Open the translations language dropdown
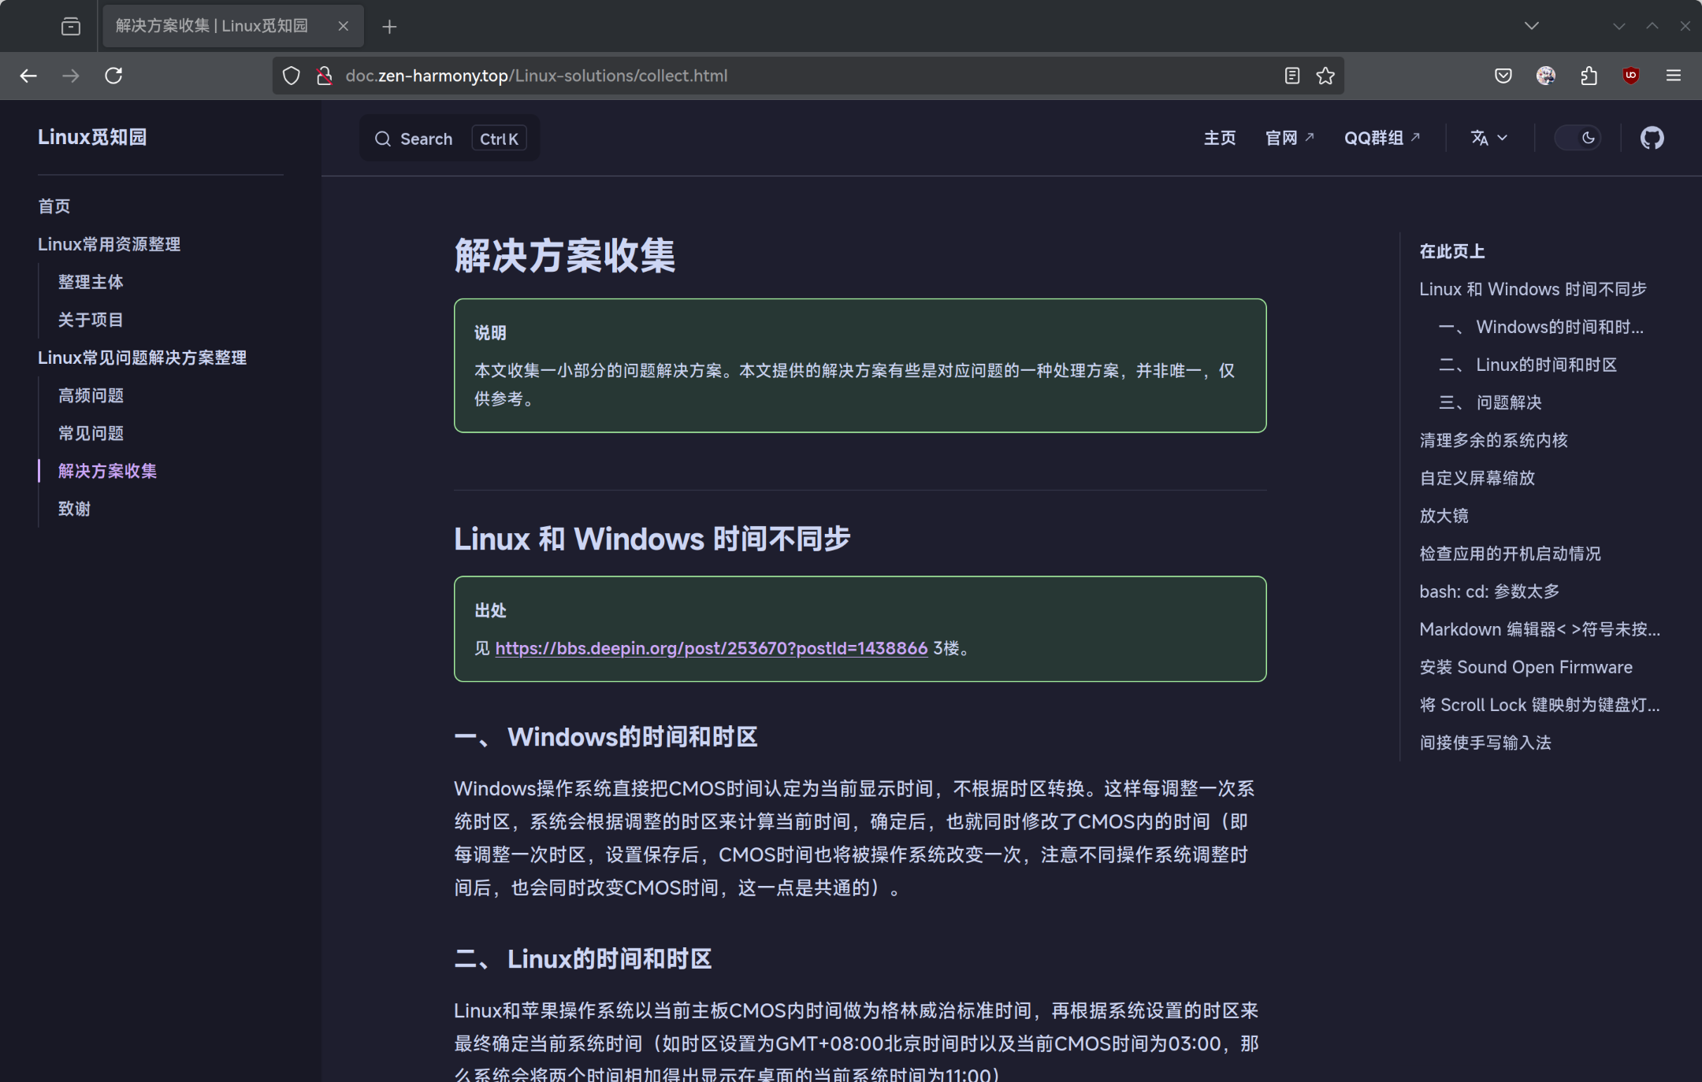This screenshot has width=1702, height=1082. 1488,138
